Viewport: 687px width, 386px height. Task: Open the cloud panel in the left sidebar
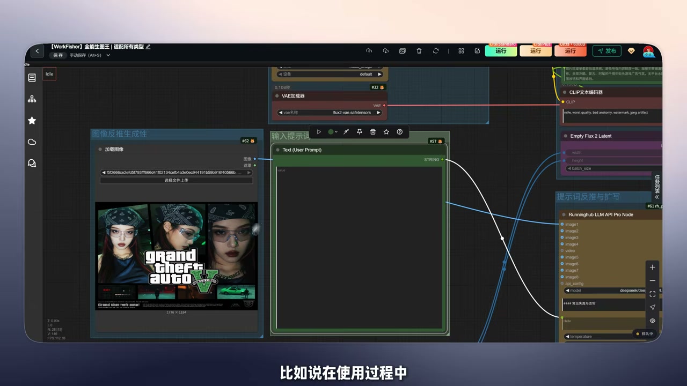(x=32, y=142)
